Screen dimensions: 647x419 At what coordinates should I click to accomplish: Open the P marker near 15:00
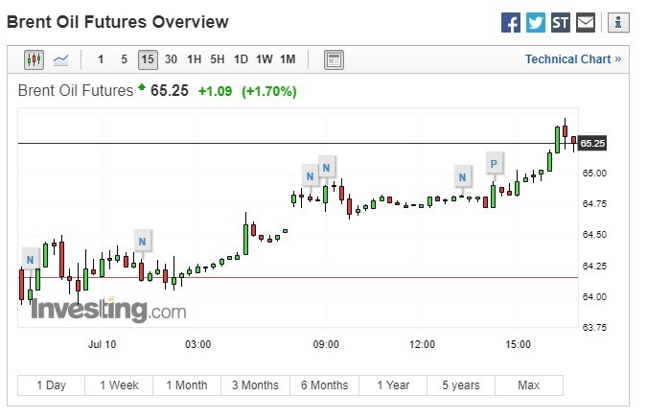point(494,164)
